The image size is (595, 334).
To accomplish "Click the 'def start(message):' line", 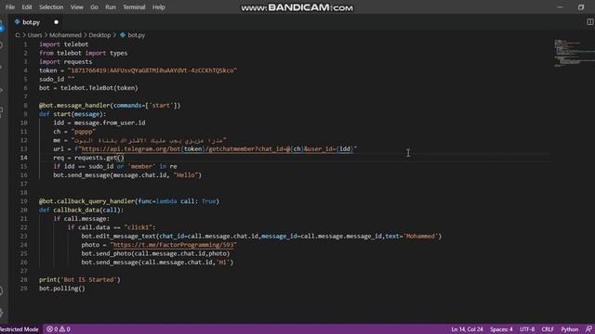I will point(73,114).
